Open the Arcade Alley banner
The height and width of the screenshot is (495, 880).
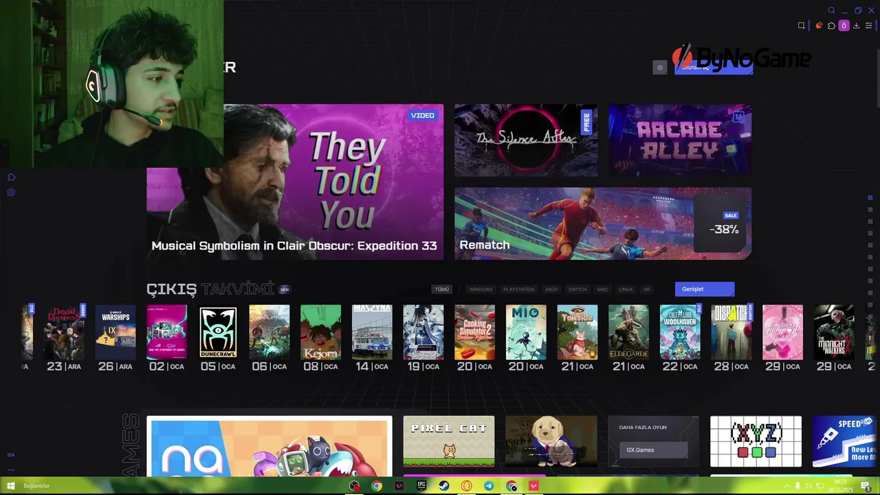click(x=680, y=140)
